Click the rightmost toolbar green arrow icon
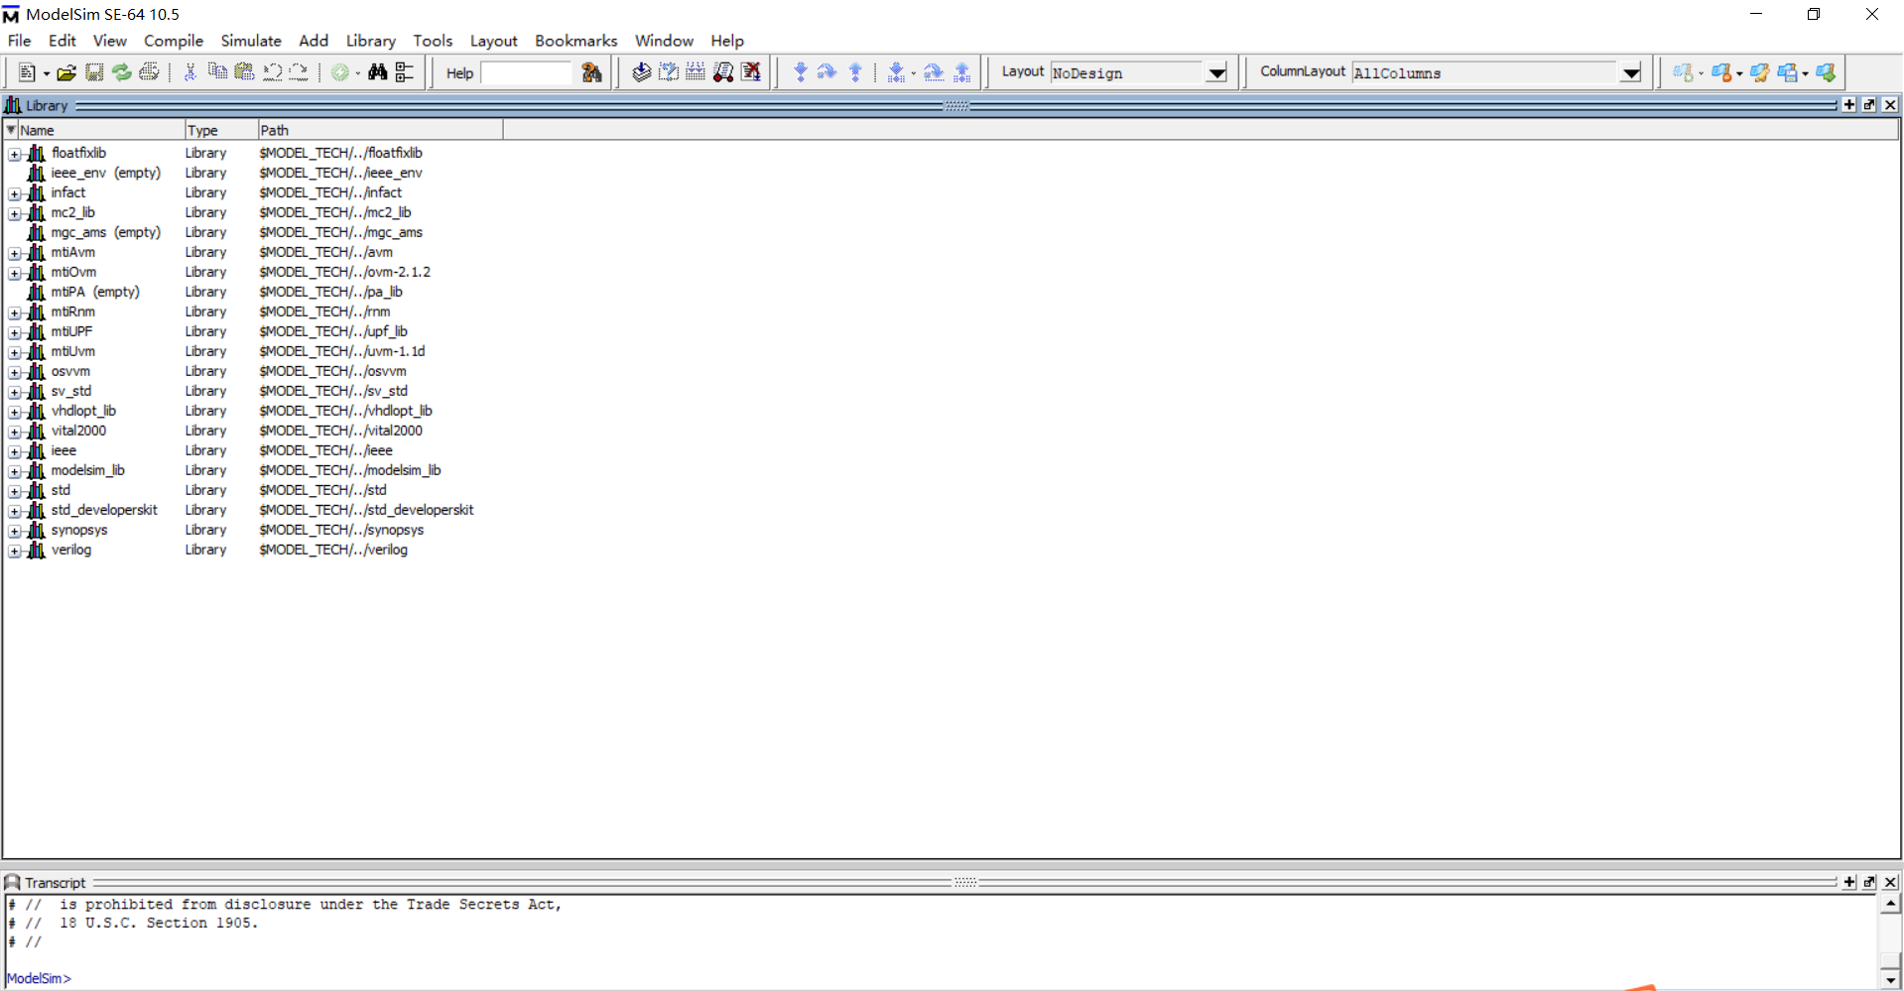The width and height of the screenshot is (1904, 991). coord(1826,72)
